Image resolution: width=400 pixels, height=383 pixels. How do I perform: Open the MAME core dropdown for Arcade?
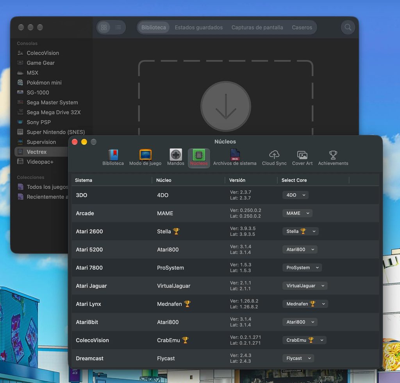tap(297, 213)
